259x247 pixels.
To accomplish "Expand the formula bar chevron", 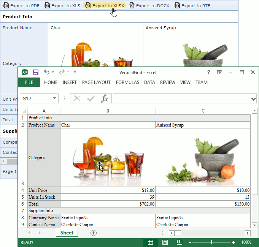I will (253, 99).
